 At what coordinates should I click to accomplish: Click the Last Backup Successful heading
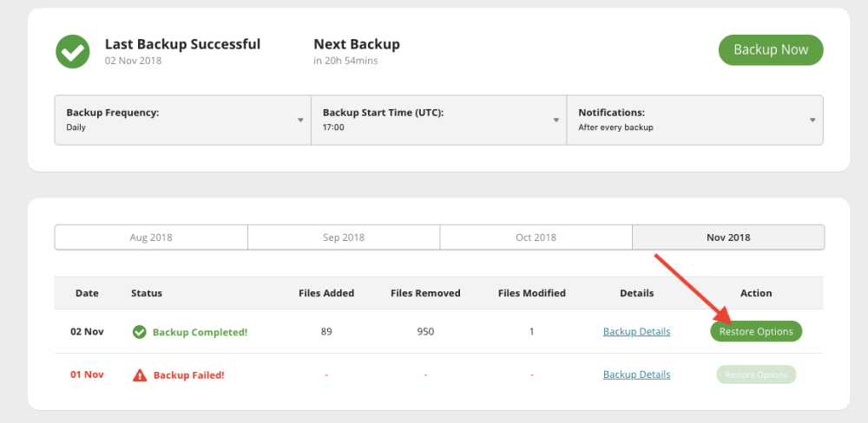(182, 43)
